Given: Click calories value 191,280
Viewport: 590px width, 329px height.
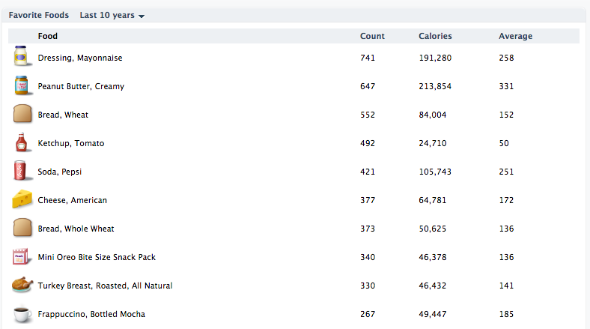Looking at the screenshot, I should pyautogui.click(x=435, y=58).
